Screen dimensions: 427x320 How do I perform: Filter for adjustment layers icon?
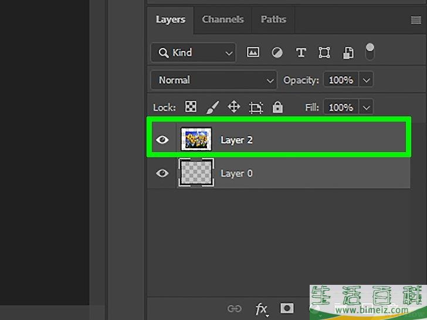tap(277, 53)
